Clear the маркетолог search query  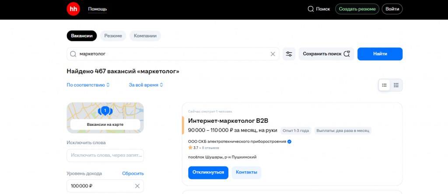[273, 54]
